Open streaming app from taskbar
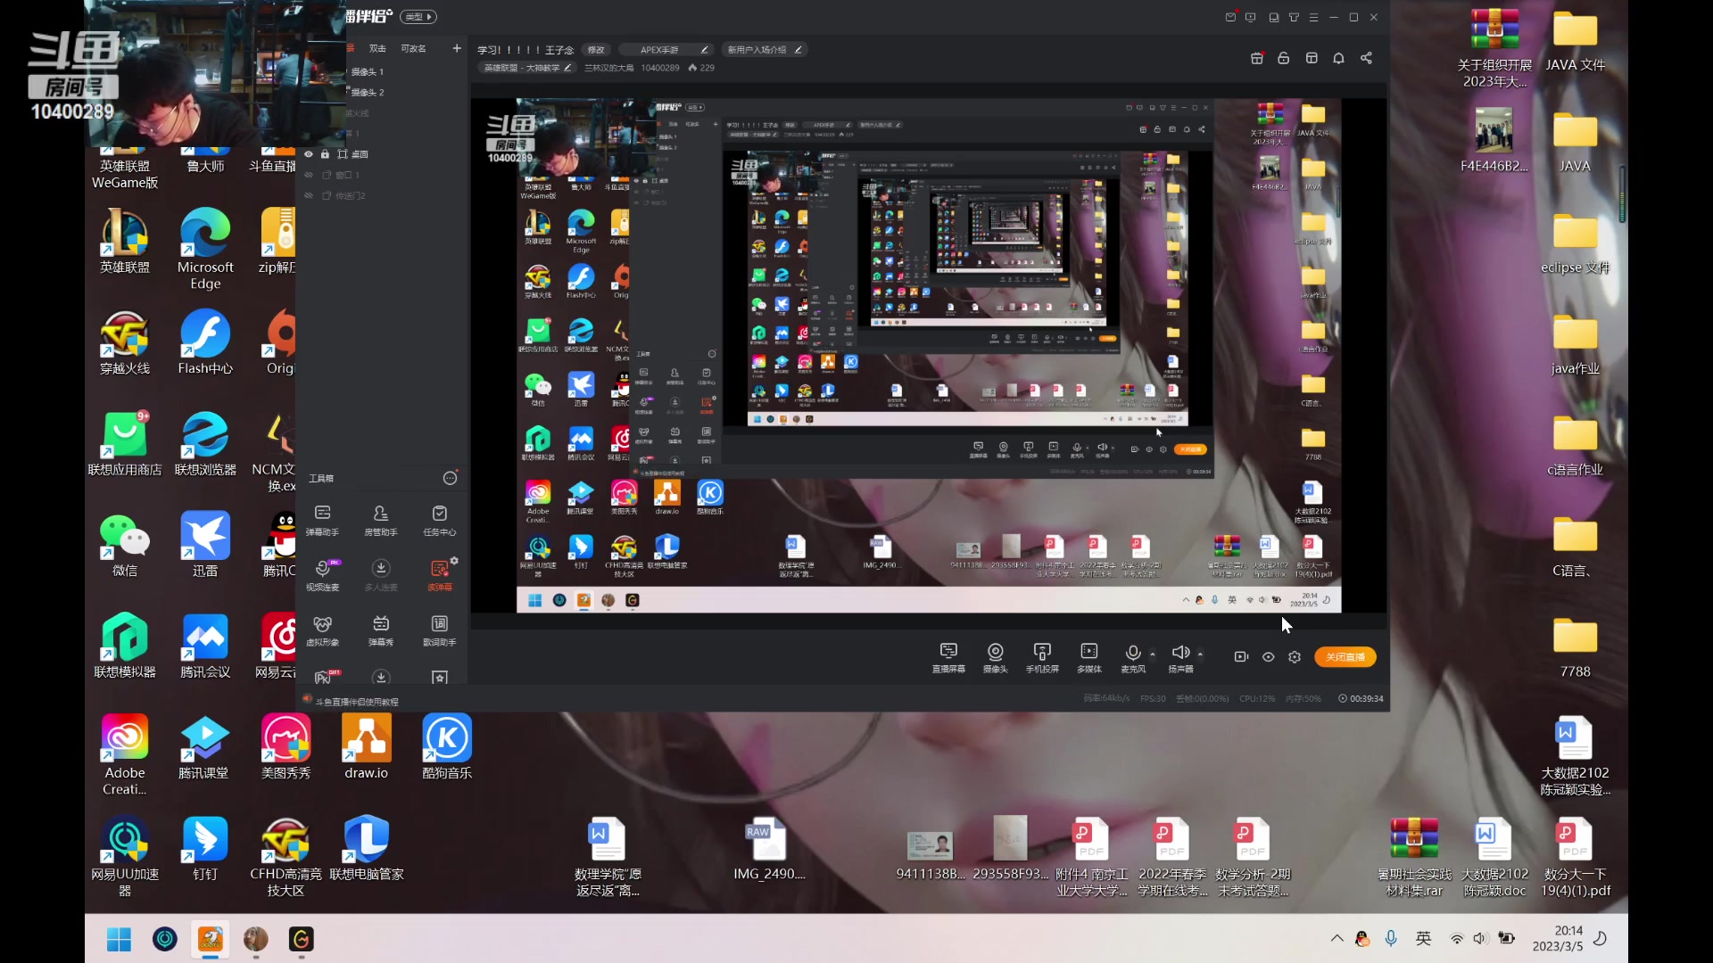Viewport: 1713px width, 963px height. [x=210, y=939]
